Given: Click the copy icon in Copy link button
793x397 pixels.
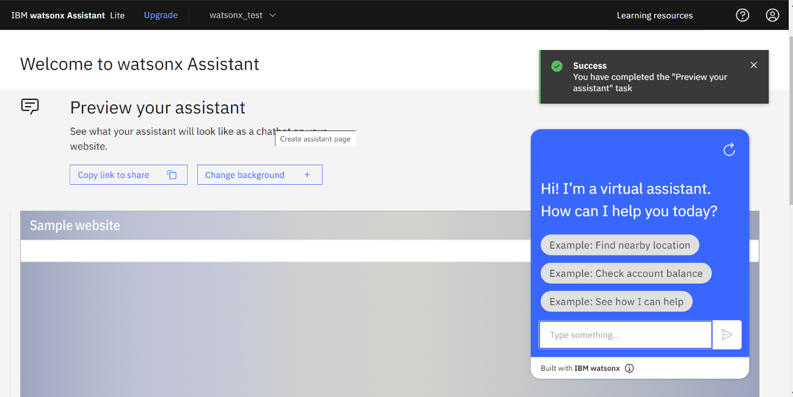Looking at the screenshot, I should click(172, 175).
